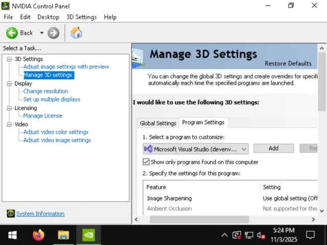Click the grey Forward arrow icon
This screenshot has height=245, width=327.
coord(53,33)
